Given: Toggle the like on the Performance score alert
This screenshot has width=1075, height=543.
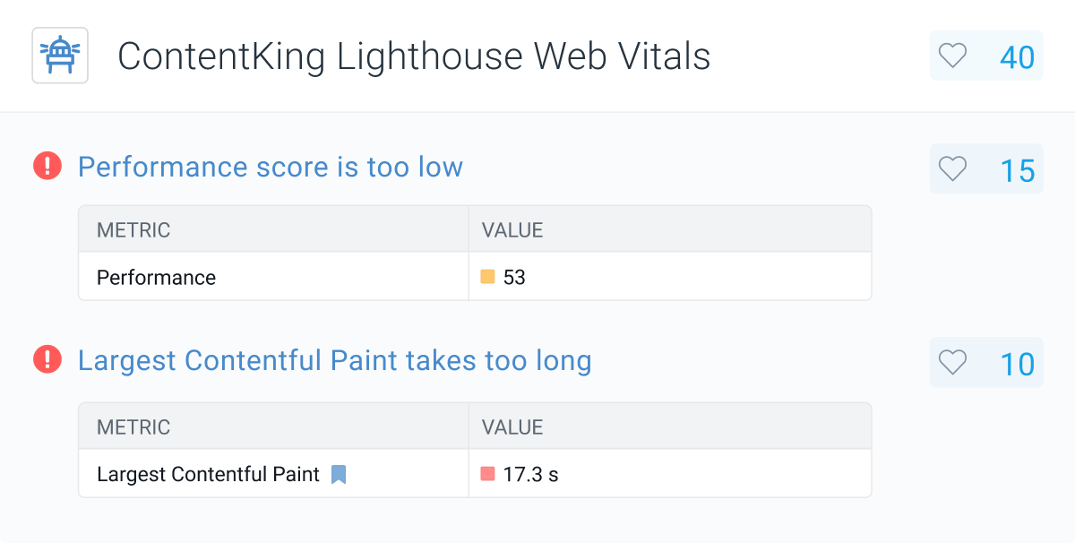Looking at the screenshot, I should 951,168.
